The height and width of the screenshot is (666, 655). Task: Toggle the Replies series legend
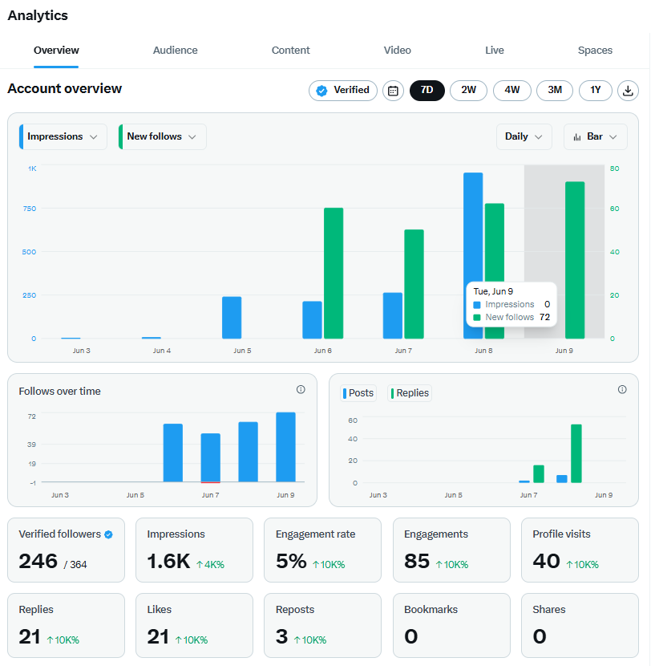(410, 393)
